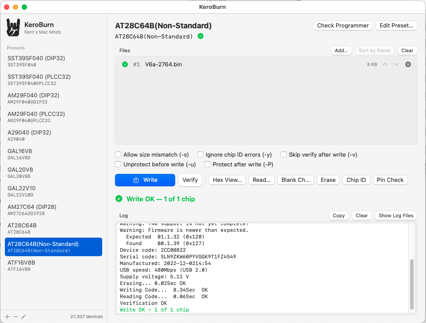The height and width of the screenshot is (323, 426).
Task: Select the AM27C64 (DIP28) preset
Action: pos(54,210)
